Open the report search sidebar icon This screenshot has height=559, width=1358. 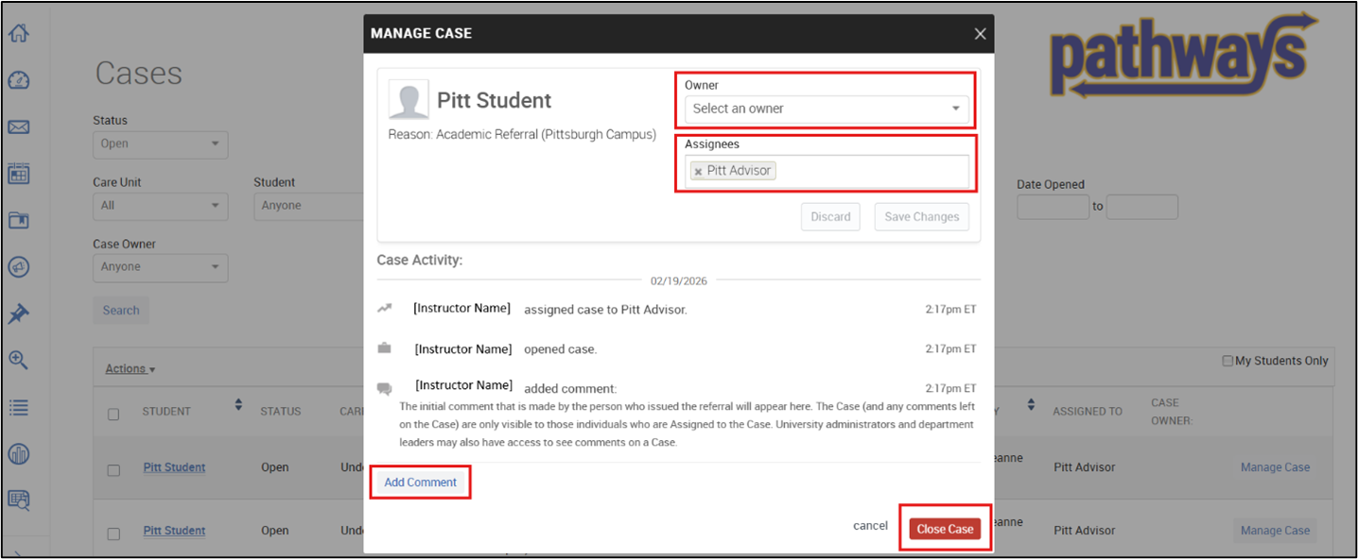(18, 501)
